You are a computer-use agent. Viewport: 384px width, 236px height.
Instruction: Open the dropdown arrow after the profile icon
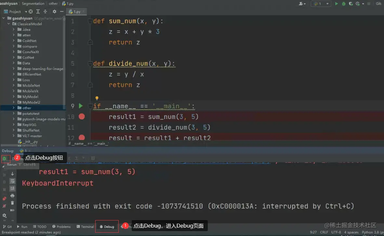363,4
